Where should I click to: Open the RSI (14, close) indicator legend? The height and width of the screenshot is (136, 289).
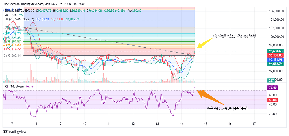pos(14,86)
